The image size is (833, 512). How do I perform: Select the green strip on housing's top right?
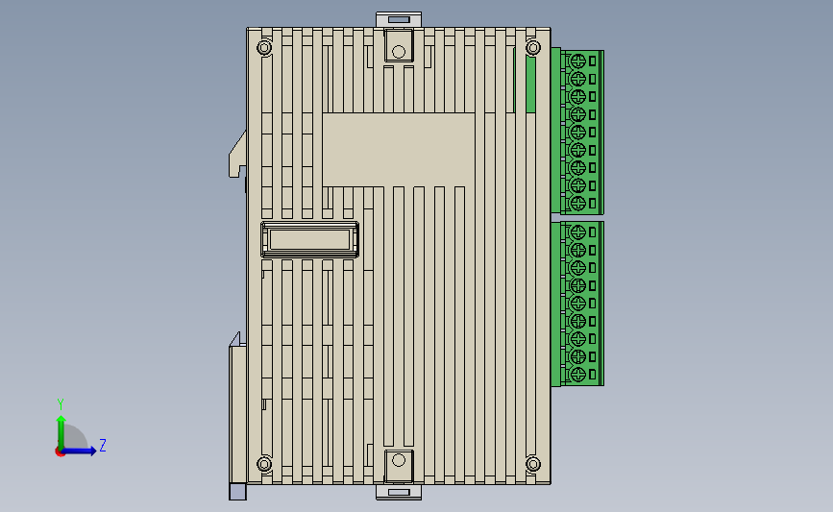tap(530, 84)
